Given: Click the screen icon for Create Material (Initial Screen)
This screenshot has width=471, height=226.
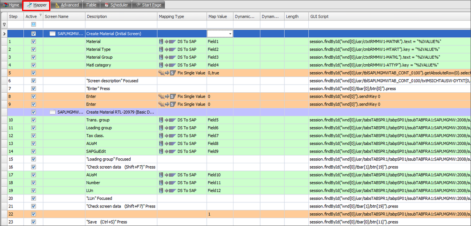Looking at the screenshot, I should [x=52, y=34].
